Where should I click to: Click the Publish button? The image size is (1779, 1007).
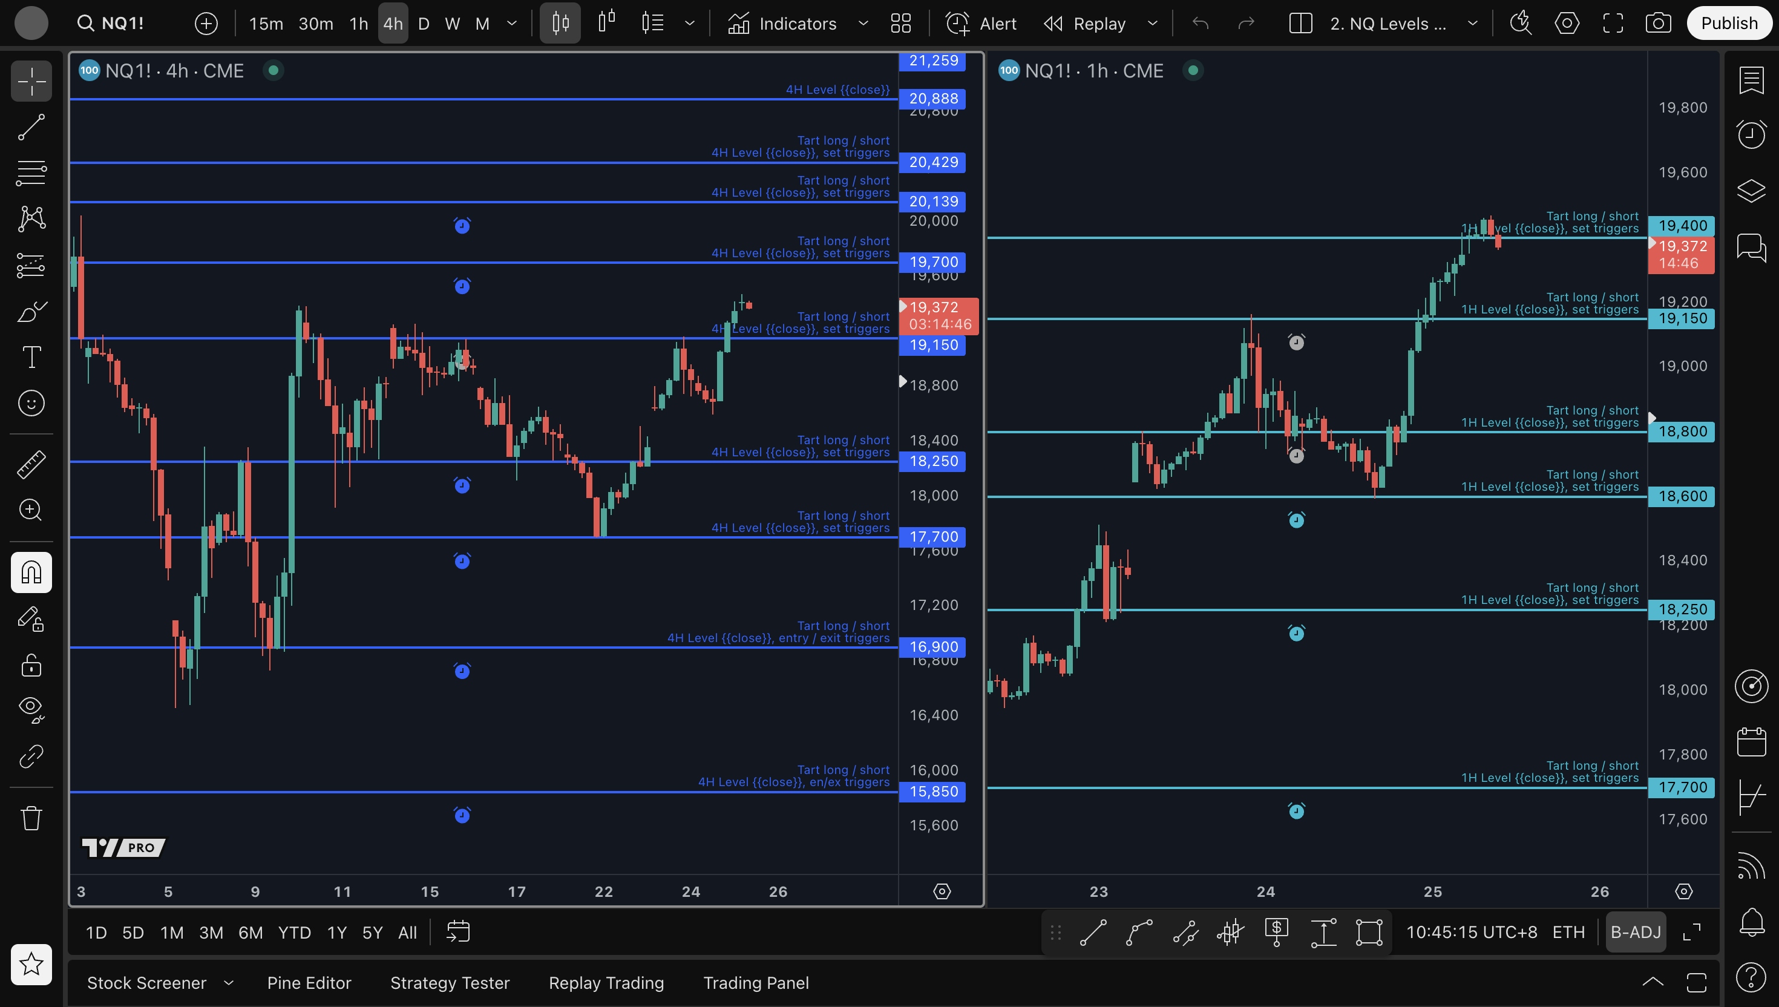pos(1729,24)
